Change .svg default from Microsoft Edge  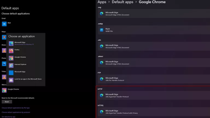[154, 13]
